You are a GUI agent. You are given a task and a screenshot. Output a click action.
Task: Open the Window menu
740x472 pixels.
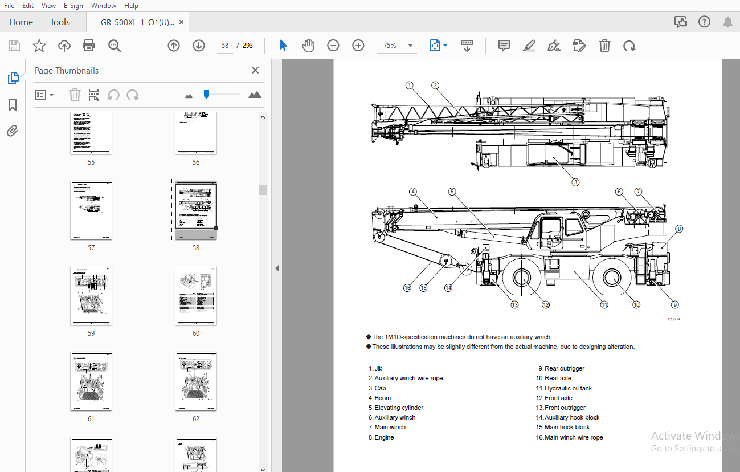pyautogui.click(x=104, y=5)
